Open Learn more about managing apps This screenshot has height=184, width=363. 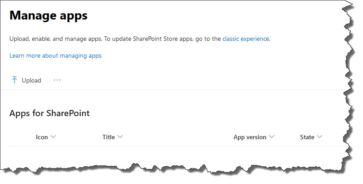click(55, 55)
